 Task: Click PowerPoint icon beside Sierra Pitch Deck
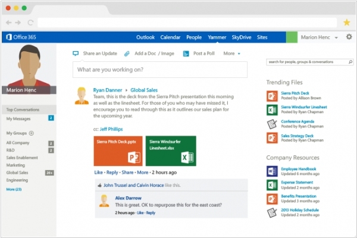point(272,96)
